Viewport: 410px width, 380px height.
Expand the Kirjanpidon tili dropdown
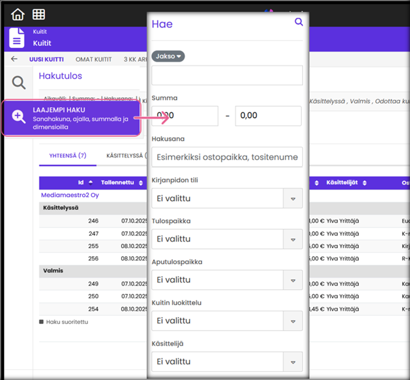click(293, 199)
